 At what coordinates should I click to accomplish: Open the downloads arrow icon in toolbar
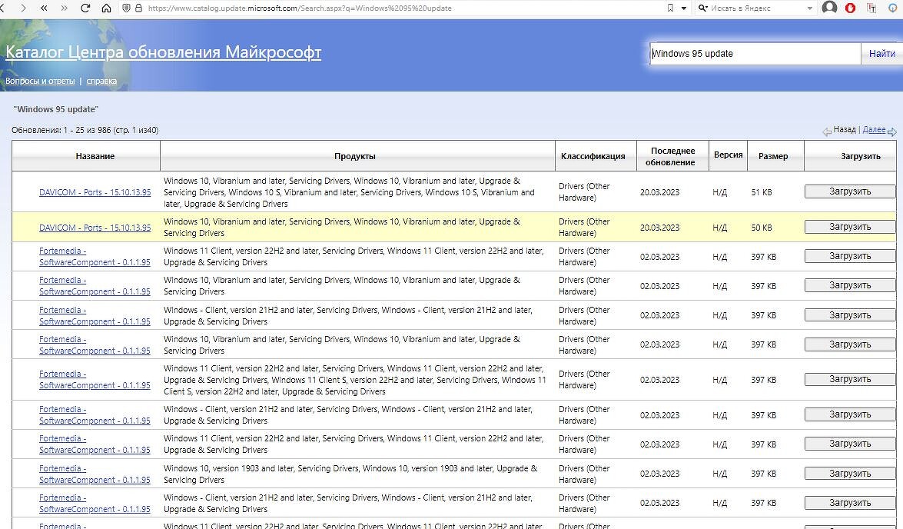[893, 8]
